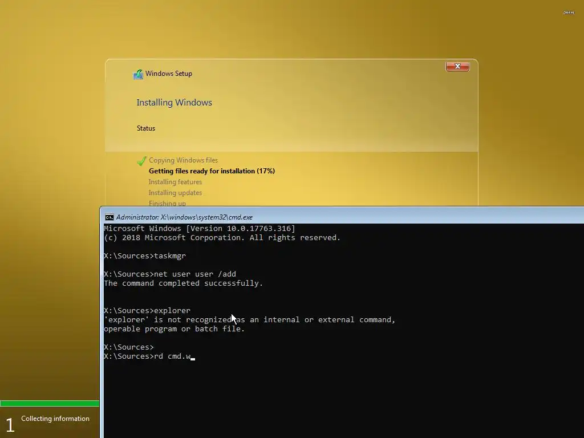
Task: Click the 'X:\Sources>taskmgr' command line
Action: click(x=145, y=256)
